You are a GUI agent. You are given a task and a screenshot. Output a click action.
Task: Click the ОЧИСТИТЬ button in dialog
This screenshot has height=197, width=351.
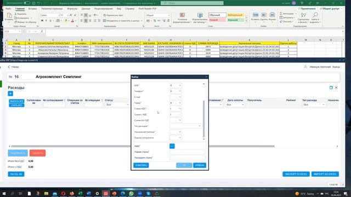pyautogui.click(x=141, y=165)
